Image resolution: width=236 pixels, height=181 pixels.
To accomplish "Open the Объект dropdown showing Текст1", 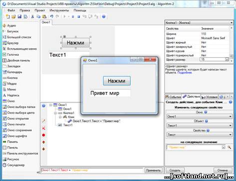I will click(x=199, y=125).
